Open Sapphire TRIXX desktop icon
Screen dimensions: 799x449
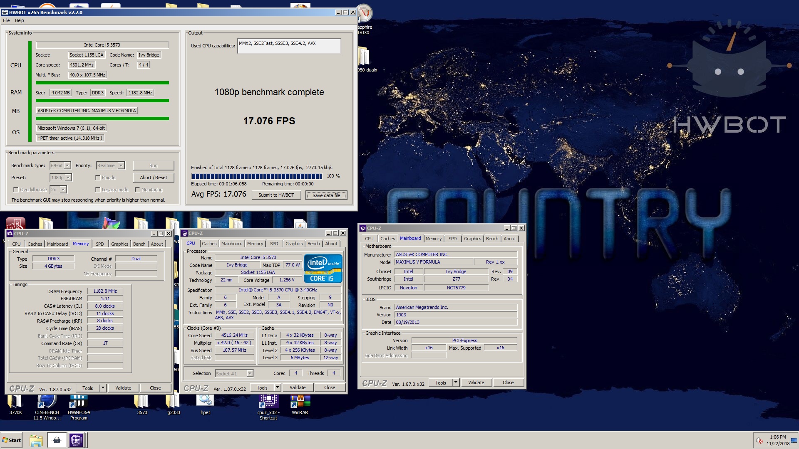[364, 19]
